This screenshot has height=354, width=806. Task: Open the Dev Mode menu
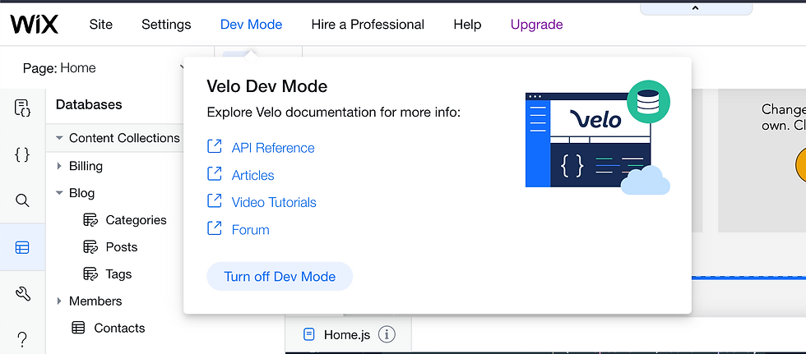[x=251, y=25]
